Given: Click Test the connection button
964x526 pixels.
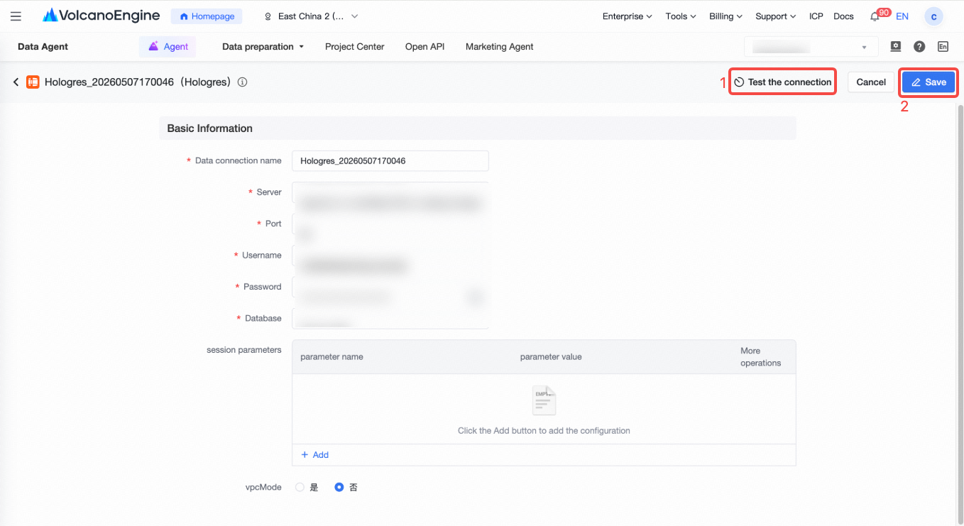Looking at the screenshot, I should 782,82.
